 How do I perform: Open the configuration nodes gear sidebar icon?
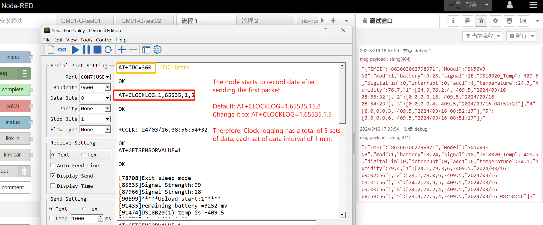click(x=495, y=21)
